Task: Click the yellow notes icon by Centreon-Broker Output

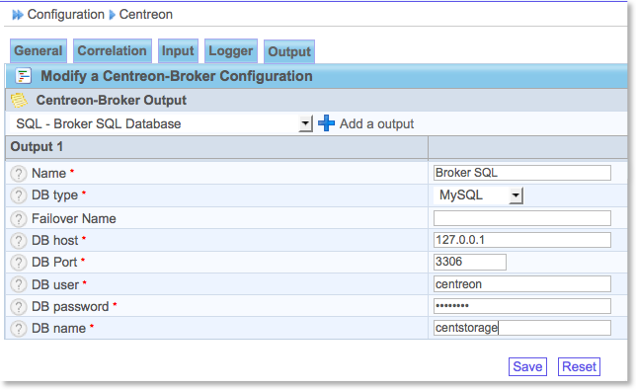Action: (x=19, y=100)
